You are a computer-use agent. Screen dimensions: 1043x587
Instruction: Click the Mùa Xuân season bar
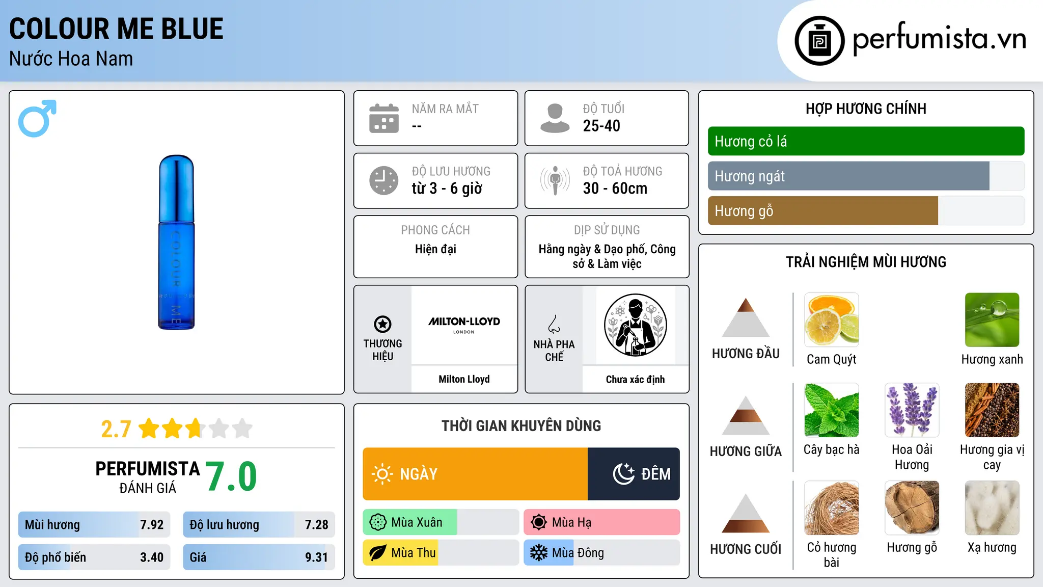[x=441, y=522]
